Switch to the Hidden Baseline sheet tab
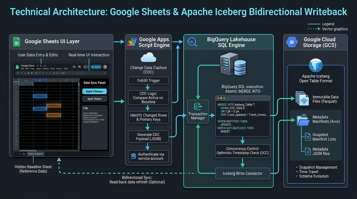Viewport: 357px width, 199px height. (36, 154)
